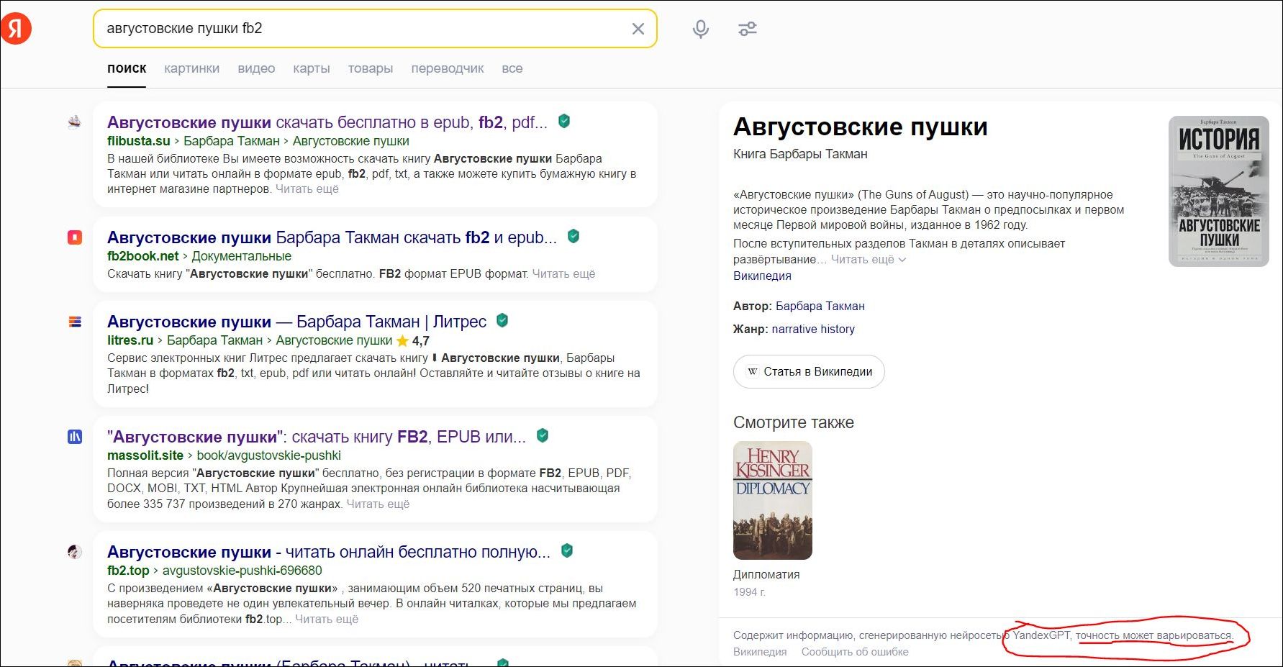Click the star rating 4,7 on the litres result

tap(413, 341)
